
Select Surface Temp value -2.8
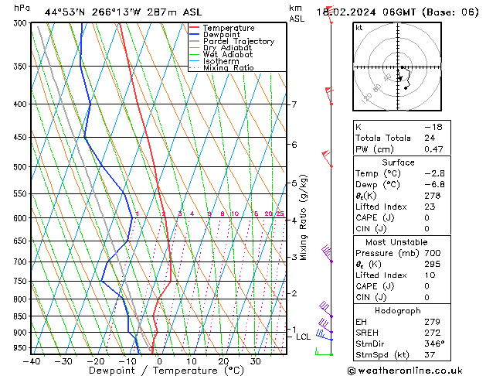pos(434,173)
